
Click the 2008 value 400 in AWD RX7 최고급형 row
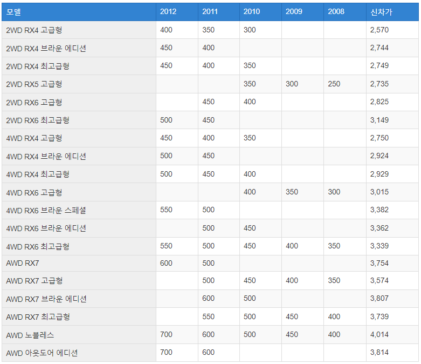pos(334,316)
